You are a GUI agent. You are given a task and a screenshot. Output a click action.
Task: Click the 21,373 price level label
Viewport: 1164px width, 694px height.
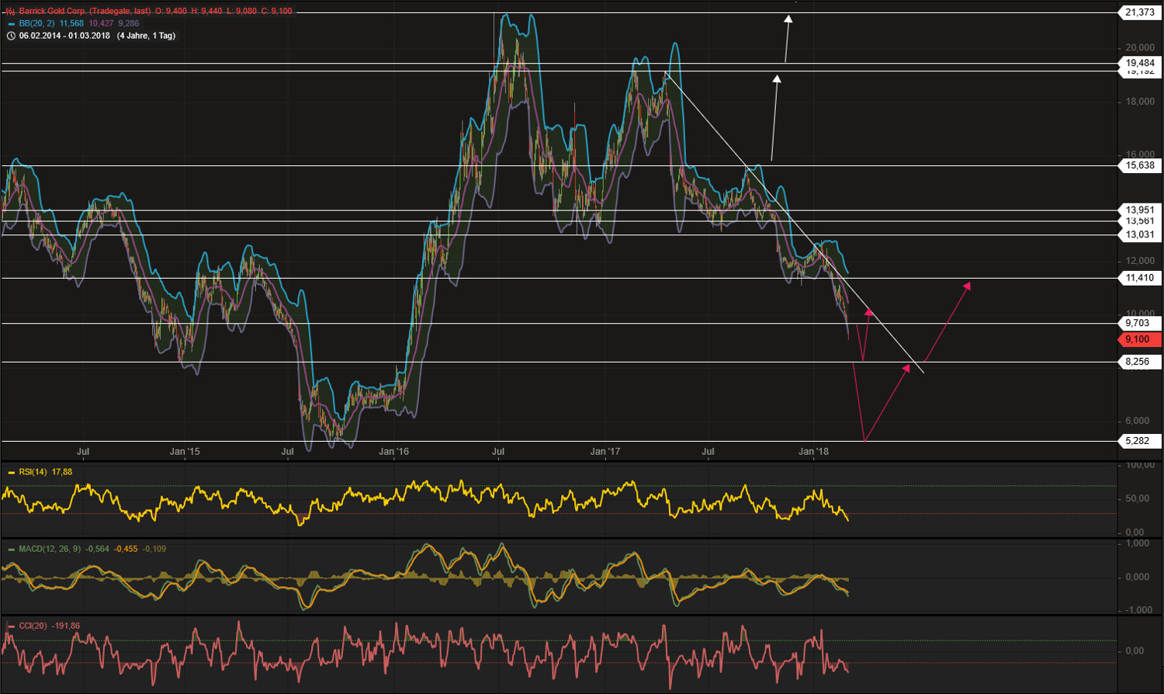(1138, 13)
